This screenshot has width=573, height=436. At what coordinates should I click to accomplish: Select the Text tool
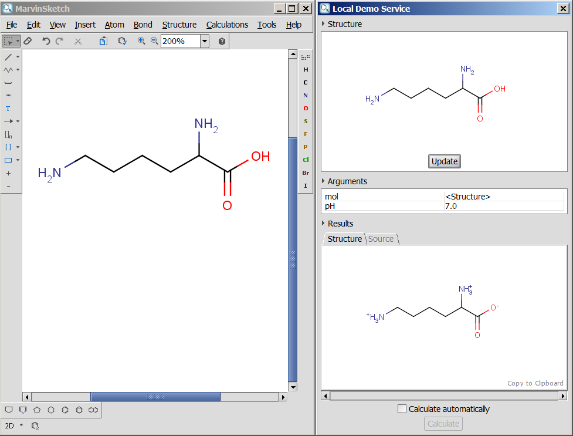tap(8, 109)
